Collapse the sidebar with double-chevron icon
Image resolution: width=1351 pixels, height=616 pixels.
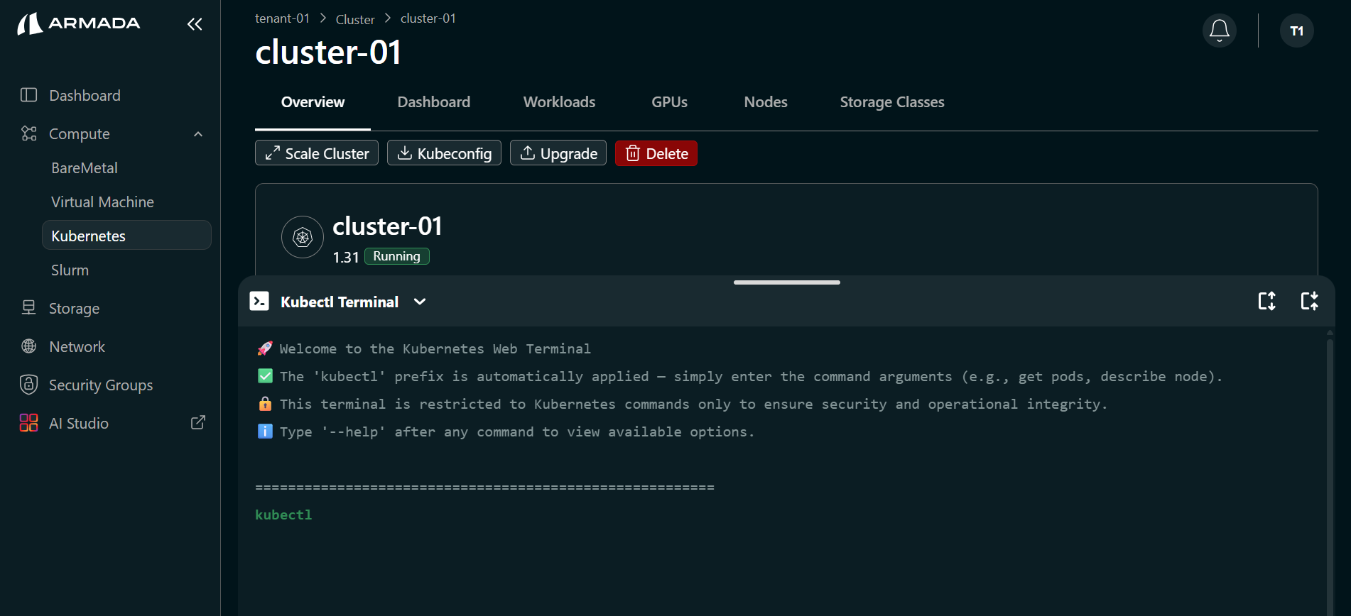195,24
